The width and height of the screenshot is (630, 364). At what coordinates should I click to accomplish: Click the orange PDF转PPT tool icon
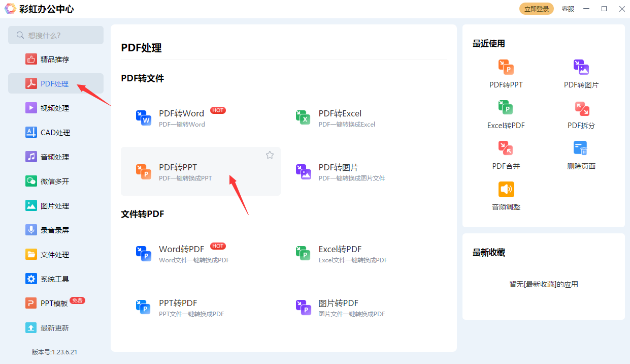144,171
